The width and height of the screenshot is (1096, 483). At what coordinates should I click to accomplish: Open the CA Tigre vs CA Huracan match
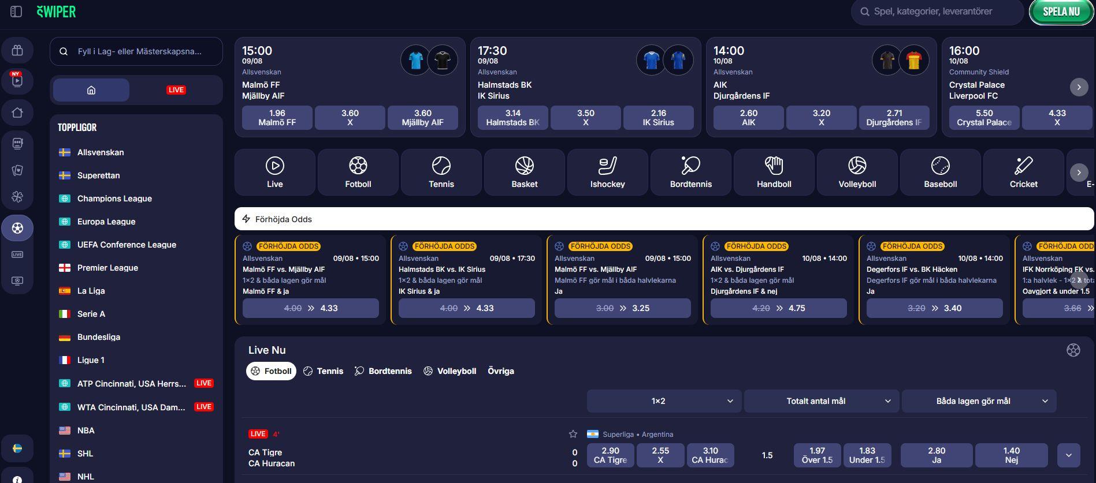click(272, 458)
